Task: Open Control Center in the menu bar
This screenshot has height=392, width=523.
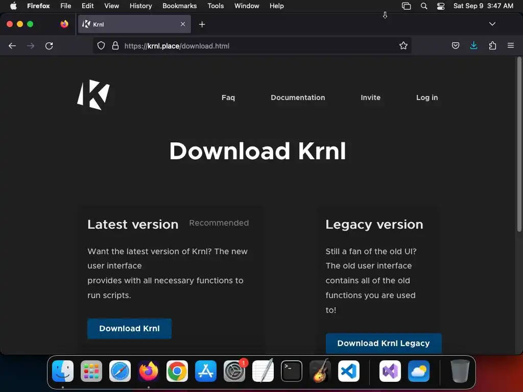Action: point(441,6)
